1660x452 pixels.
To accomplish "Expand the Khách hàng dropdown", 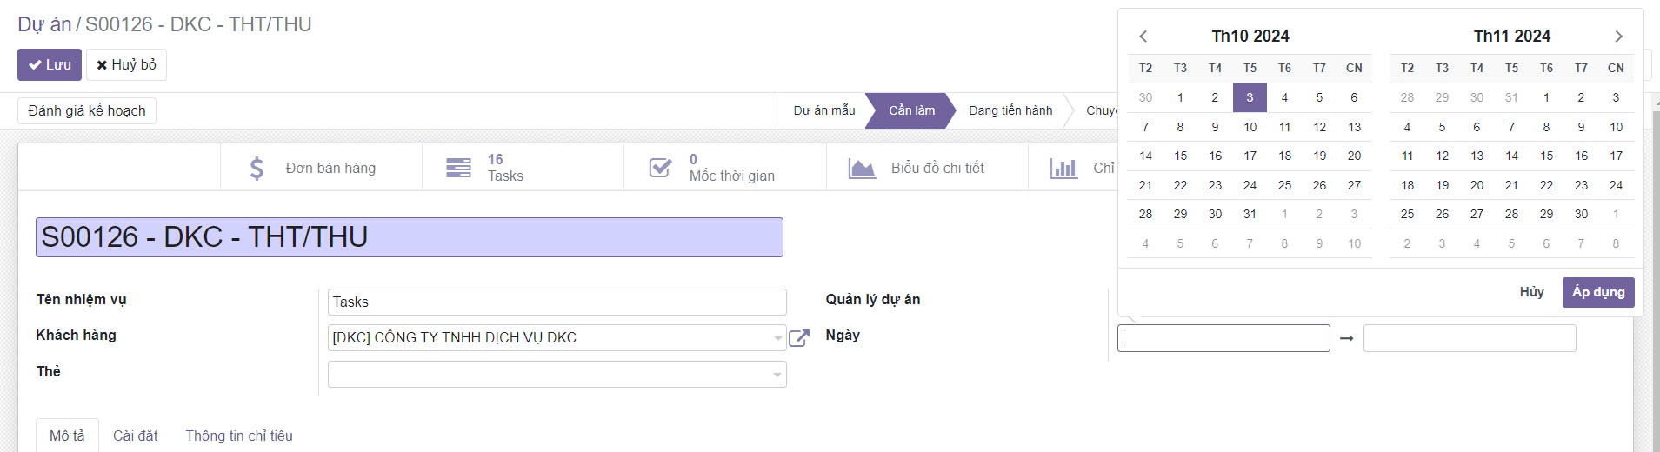I will (777, 338).
